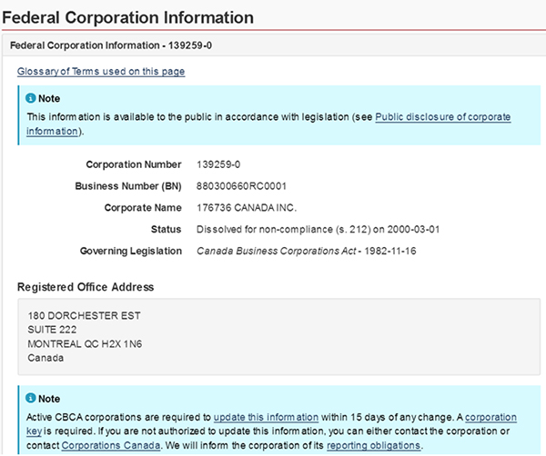Click the Business Number (BN) label
The image size is (546, 456).
(x=128, y=186)
